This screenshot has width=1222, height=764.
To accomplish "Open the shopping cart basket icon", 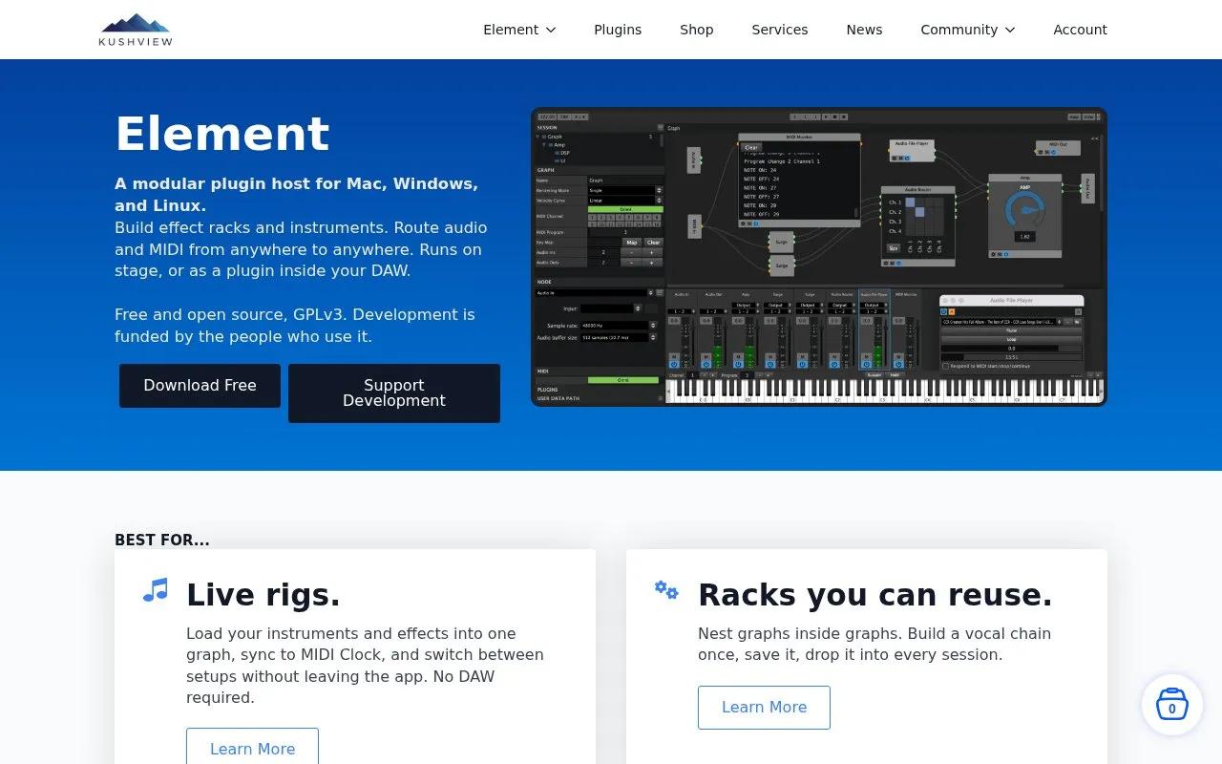I will pyautogui.click(x=1172, y=705).
